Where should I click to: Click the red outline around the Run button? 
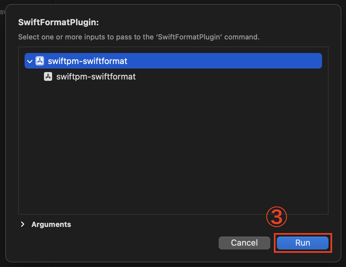tap(303, 234)
